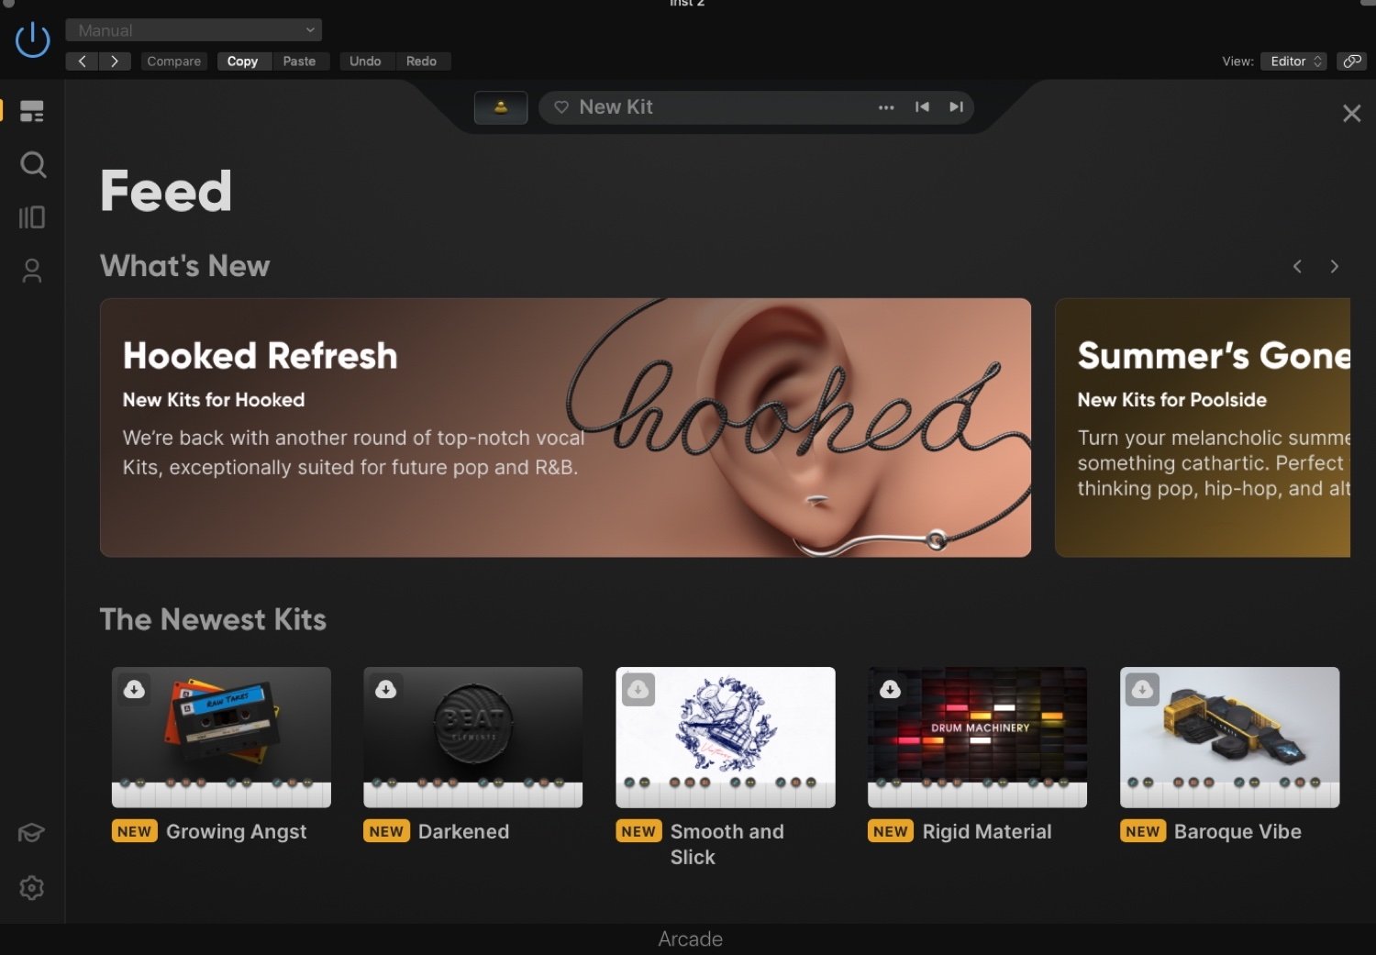The height and width of the screenshot is (955, 1376).
Task: Open the Hooked Refresh banner
Action: pos(565,428)
